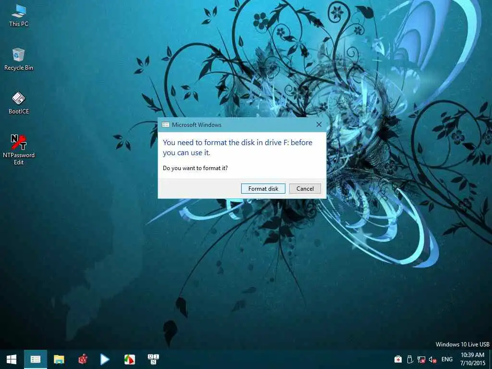The width and height of the screenshot is (492, 369).
Task: Click the show desktop strip right of the clock
Action: click(x=491, y=359)
